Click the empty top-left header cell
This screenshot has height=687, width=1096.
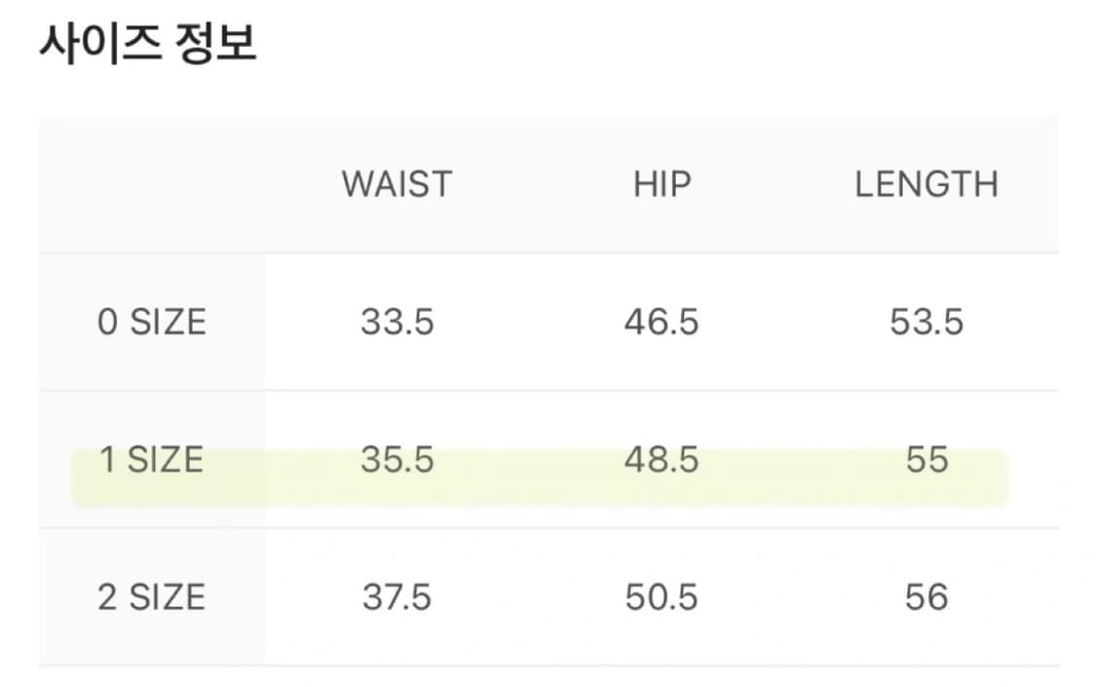pyautogui.click(x=152, y=185)
